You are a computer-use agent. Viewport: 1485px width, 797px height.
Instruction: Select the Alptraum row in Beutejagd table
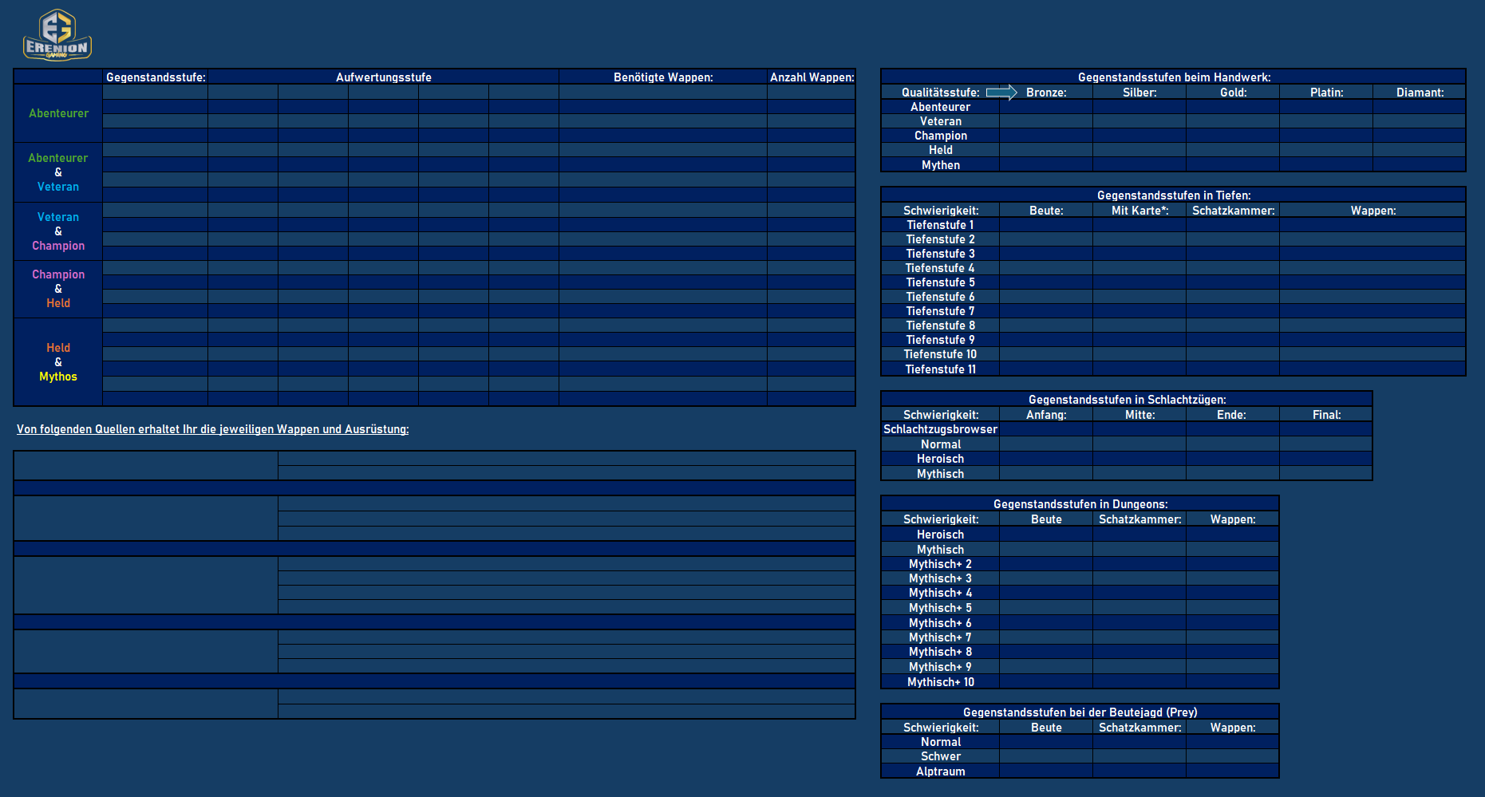tap(940, 771)
